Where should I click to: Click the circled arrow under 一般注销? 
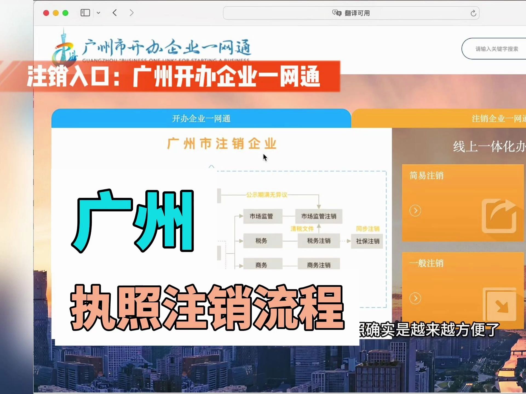point(415,298)
